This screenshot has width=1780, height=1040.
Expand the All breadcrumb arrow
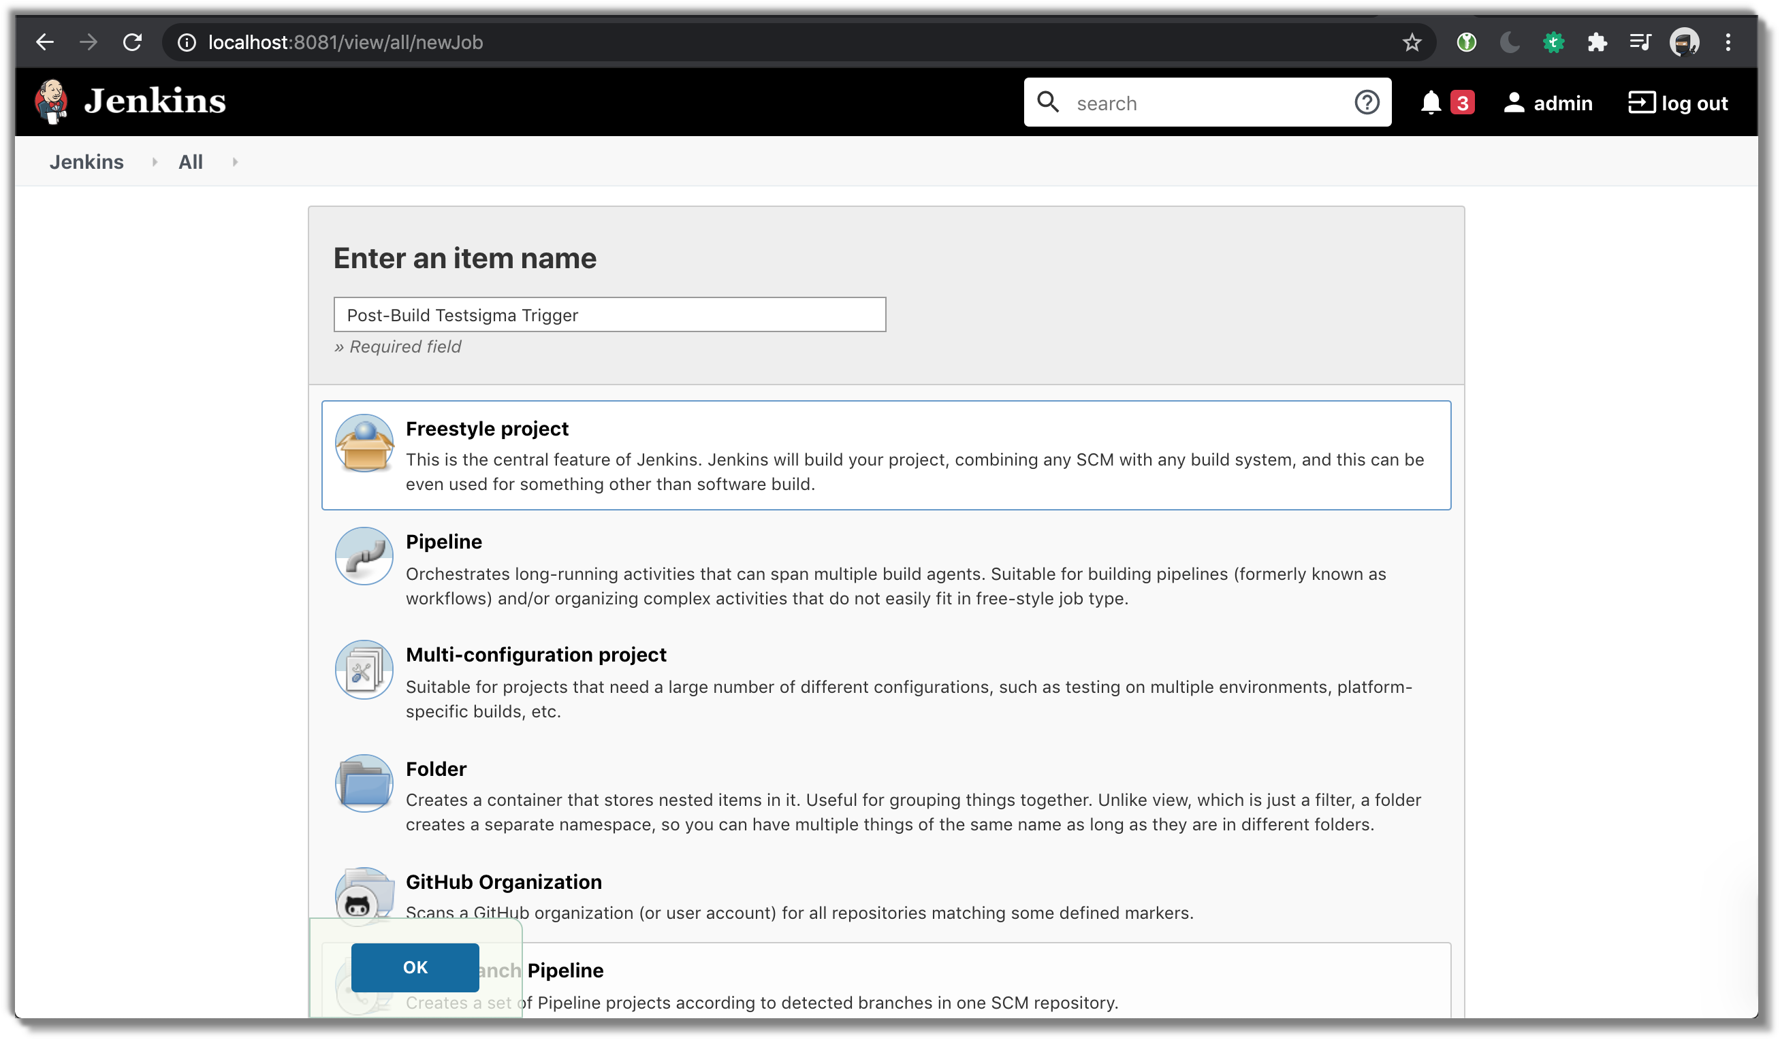tap(235, 162)
